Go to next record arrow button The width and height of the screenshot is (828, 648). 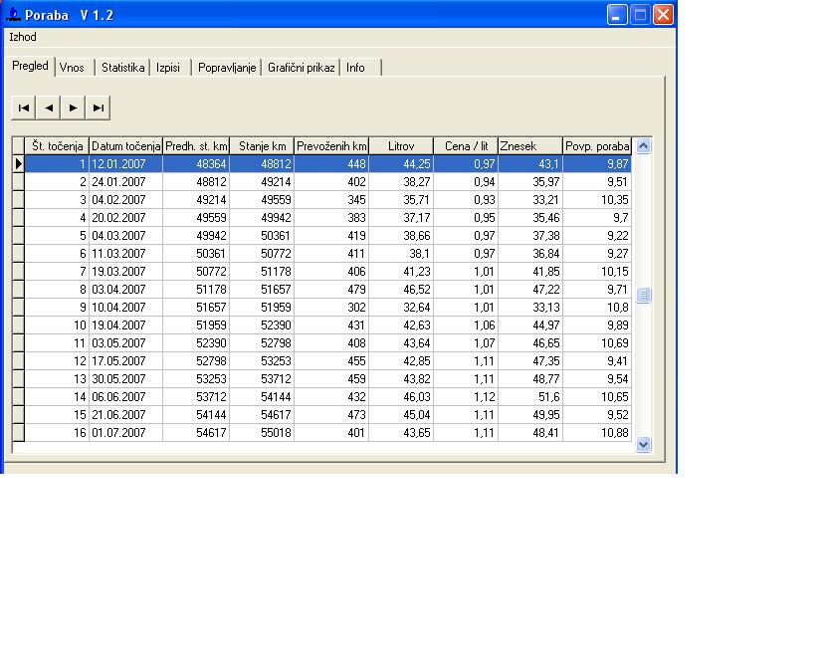73,108
